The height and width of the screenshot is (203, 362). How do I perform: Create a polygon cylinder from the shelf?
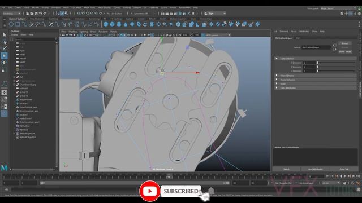point(119,24)
